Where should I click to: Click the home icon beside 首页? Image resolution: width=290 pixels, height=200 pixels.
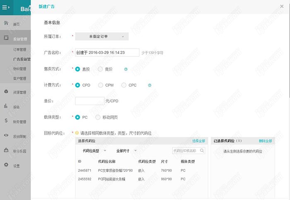(6, 23)
